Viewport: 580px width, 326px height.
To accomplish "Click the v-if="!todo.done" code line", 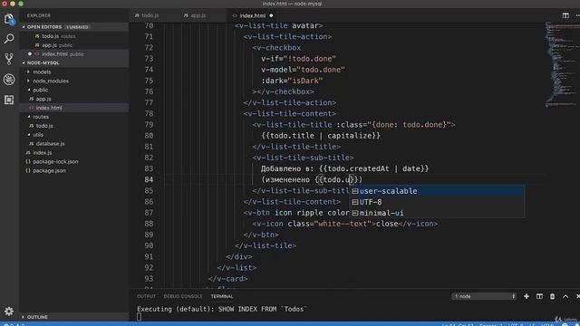I will 298,59.
